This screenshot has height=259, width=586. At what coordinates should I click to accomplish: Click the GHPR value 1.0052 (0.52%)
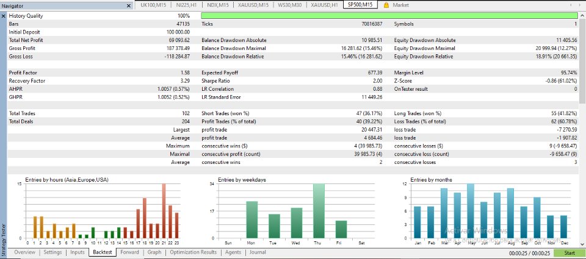(x=173, y=97)
